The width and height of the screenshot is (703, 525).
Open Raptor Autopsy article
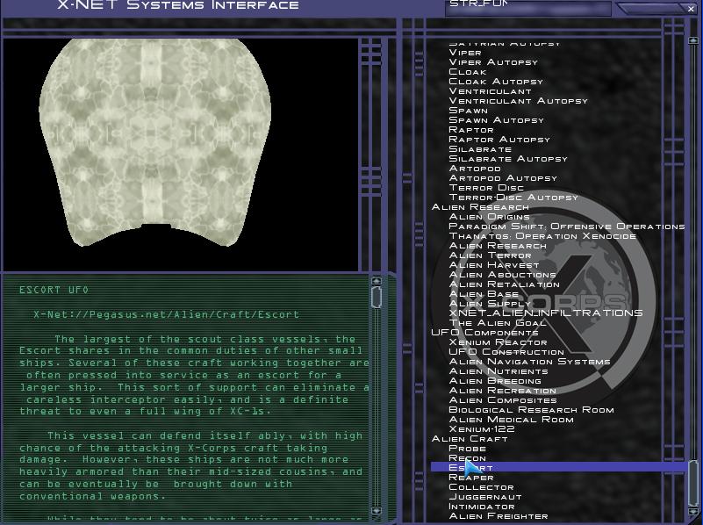tap(499, 140)
